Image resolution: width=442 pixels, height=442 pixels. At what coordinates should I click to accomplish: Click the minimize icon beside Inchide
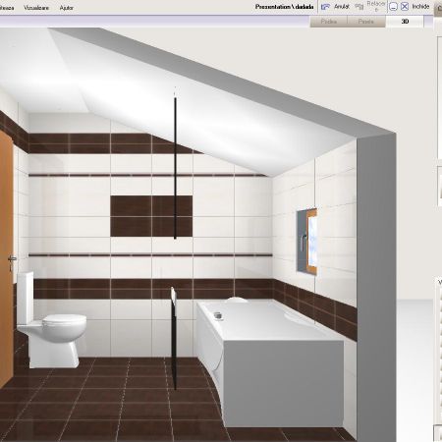coord(393,7)
